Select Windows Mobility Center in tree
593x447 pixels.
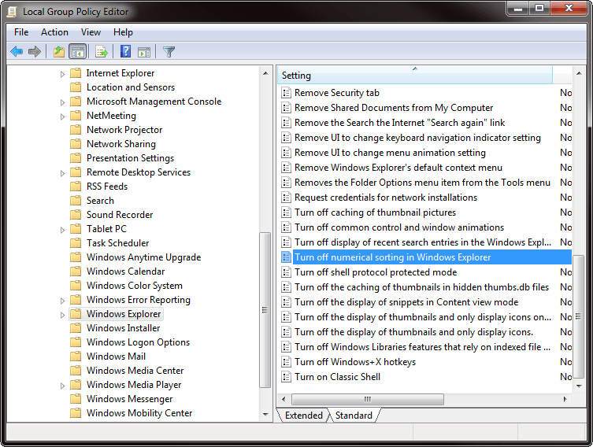pos(139,413)
